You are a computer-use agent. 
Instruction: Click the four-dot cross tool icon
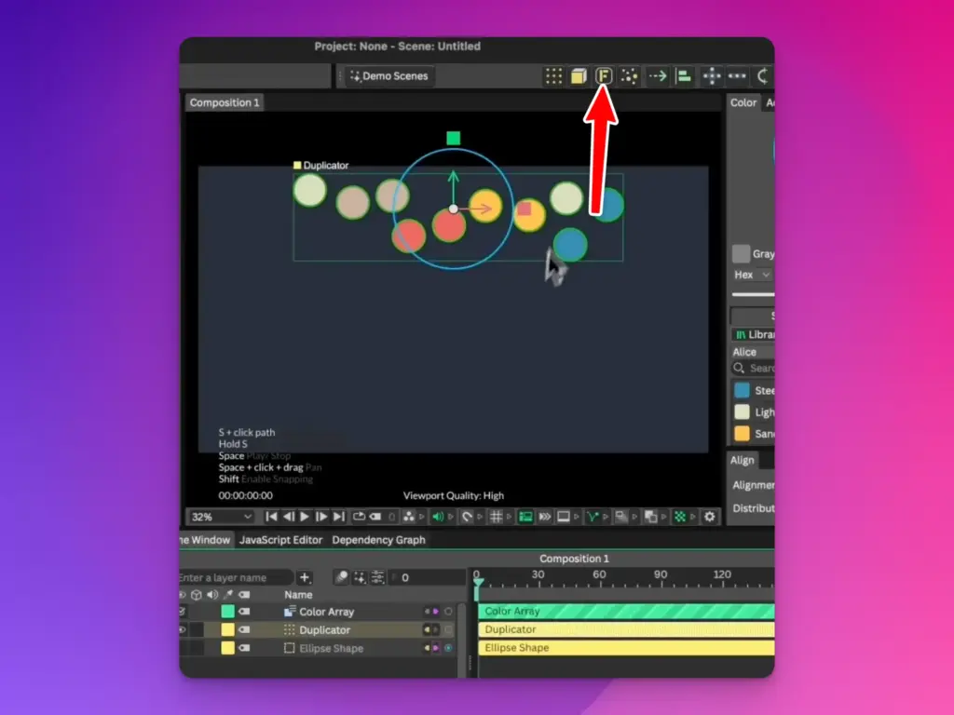[x=711, y=76]
